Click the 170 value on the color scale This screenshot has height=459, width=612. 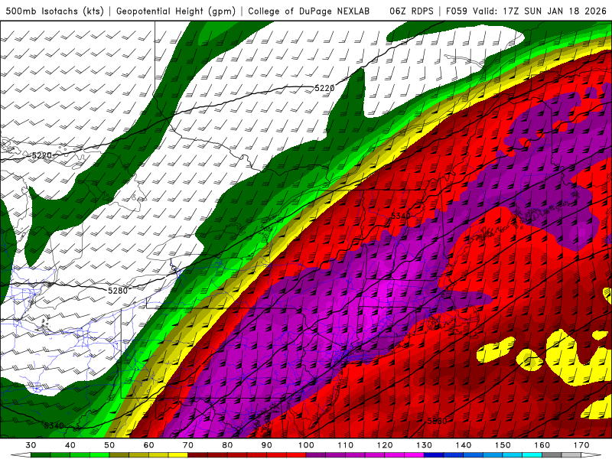tap(581, 445)
